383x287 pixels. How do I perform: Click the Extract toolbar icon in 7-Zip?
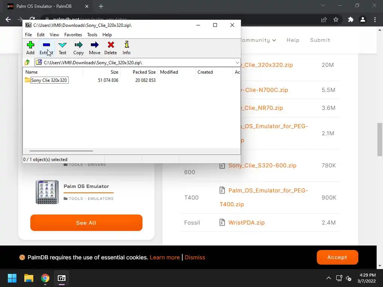click(46, 48)
